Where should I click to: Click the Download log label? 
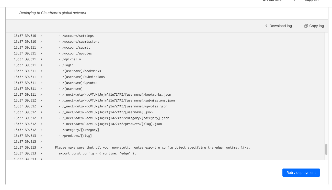click(281, 26)
